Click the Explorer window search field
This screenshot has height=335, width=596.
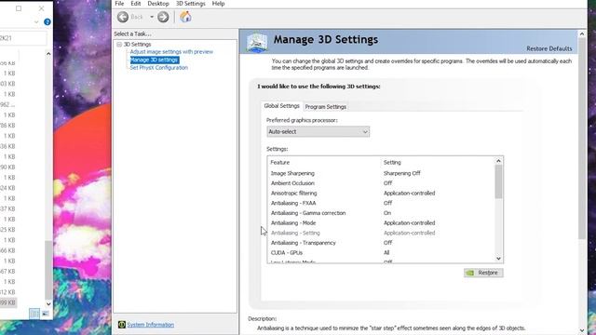pyautogui.click(x=22, y=38)
